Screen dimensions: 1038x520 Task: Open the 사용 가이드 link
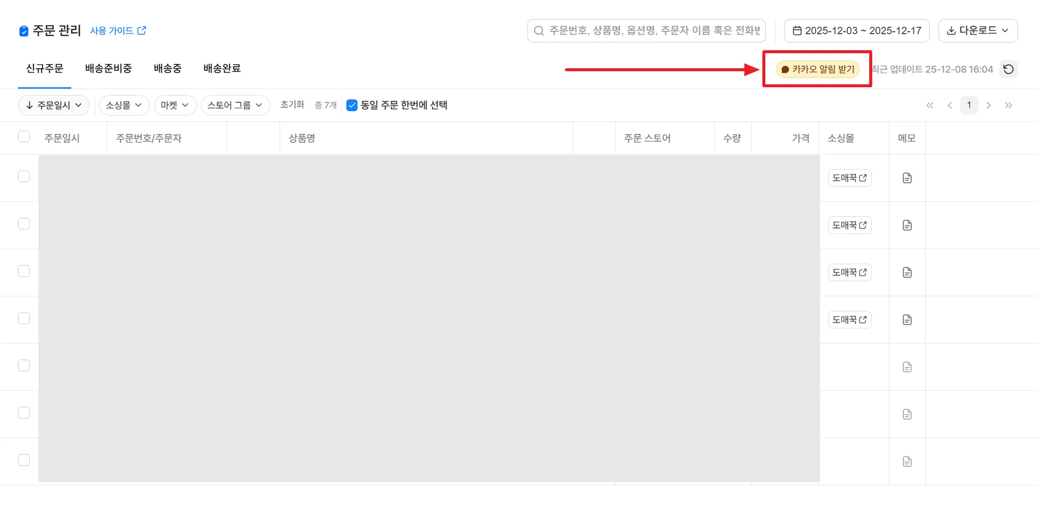[x=118, y=31]
